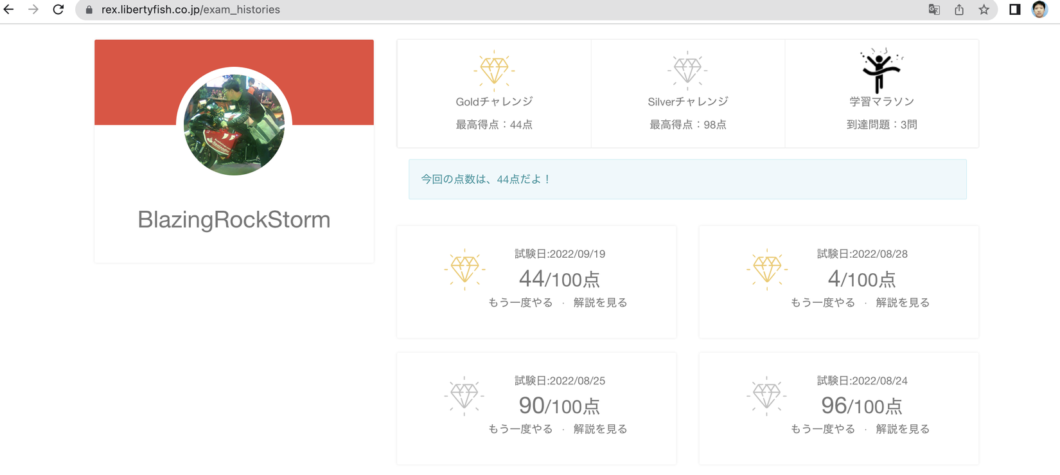Bookmark this page with the star icon
Viewport: 1060px width, 475px height.
point(984,10)
